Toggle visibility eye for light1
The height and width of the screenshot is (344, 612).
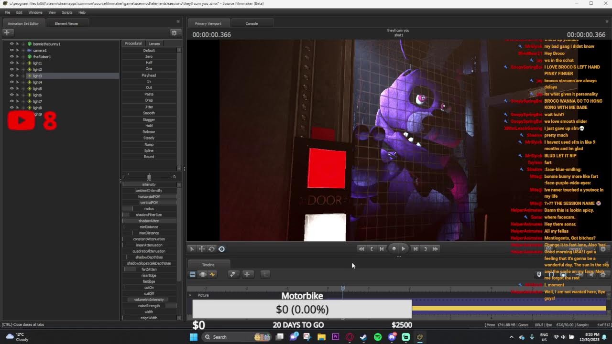[x=11, y=63]
